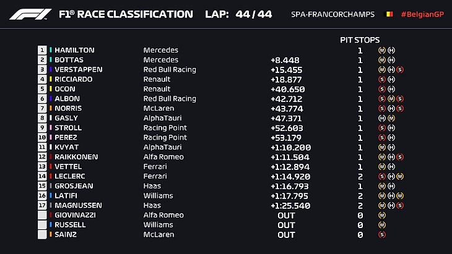Click Gasly's hard tyre icon

click(382, 118)
